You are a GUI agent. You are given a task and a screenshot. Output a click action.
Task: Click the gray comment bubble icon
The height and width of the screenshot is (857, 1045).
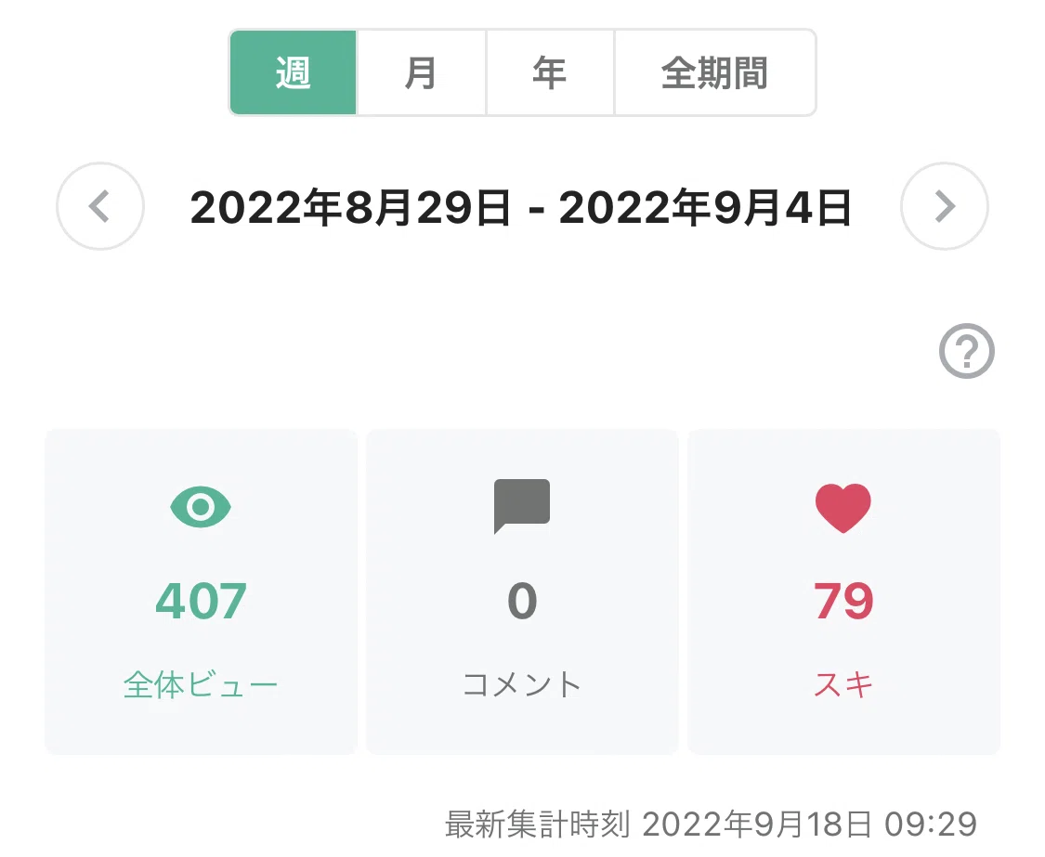tap(522, 506)
